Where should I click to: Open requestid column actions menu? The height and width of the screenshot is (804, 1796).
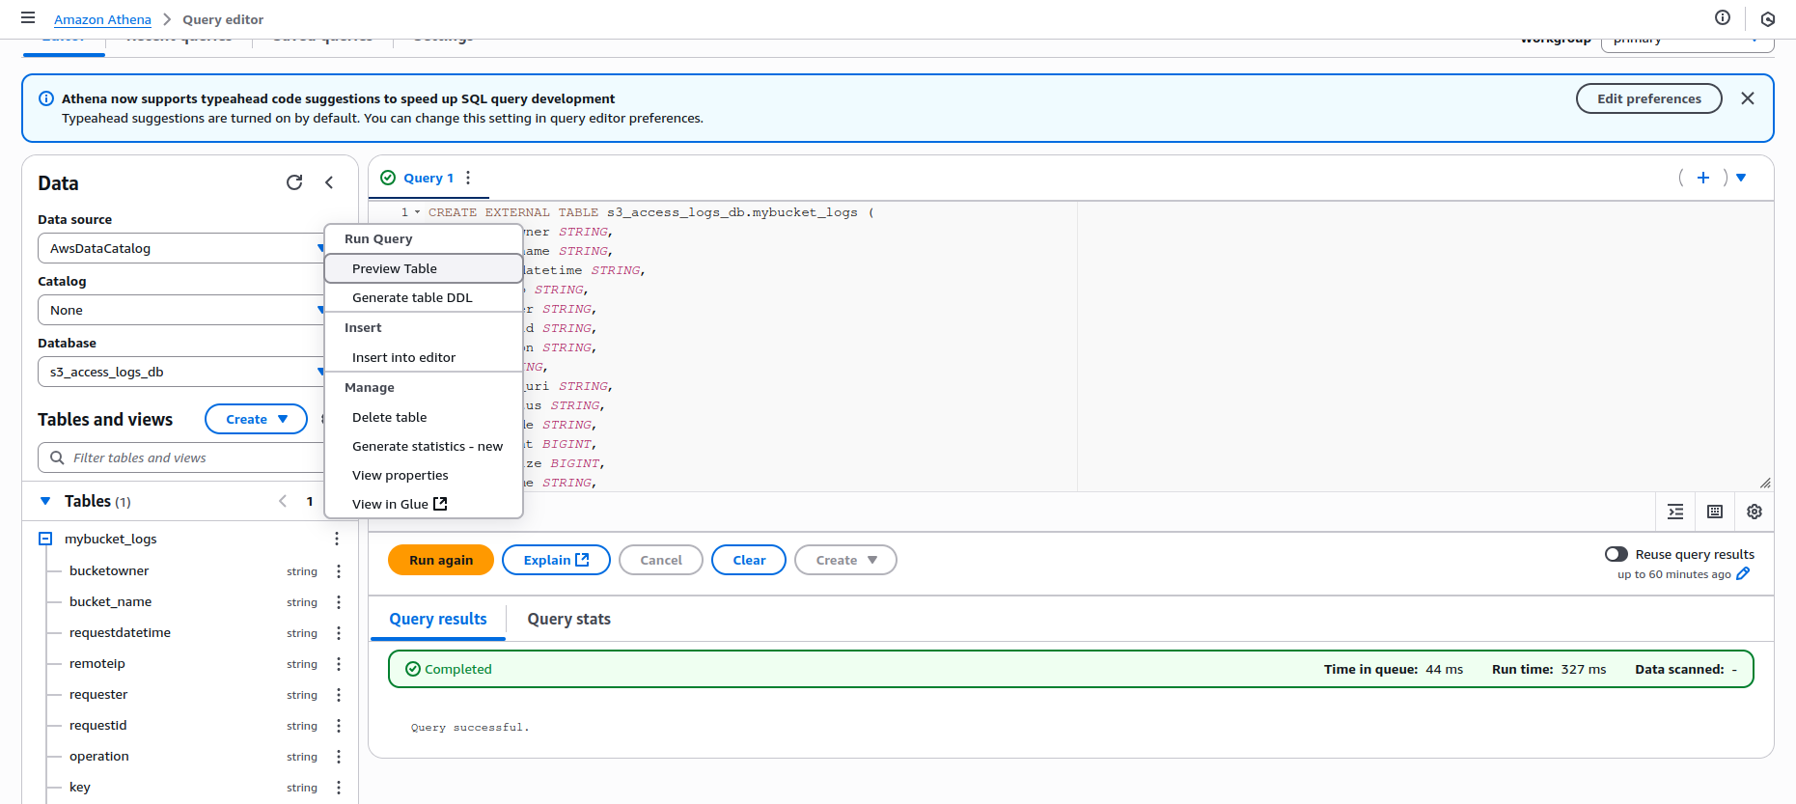339,726
